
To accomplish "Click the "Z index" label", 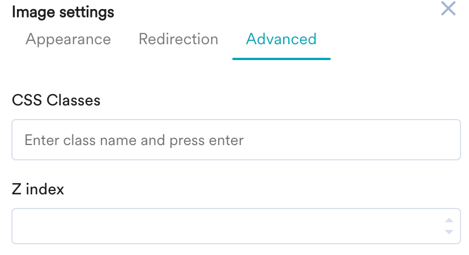I will point(38,189).
